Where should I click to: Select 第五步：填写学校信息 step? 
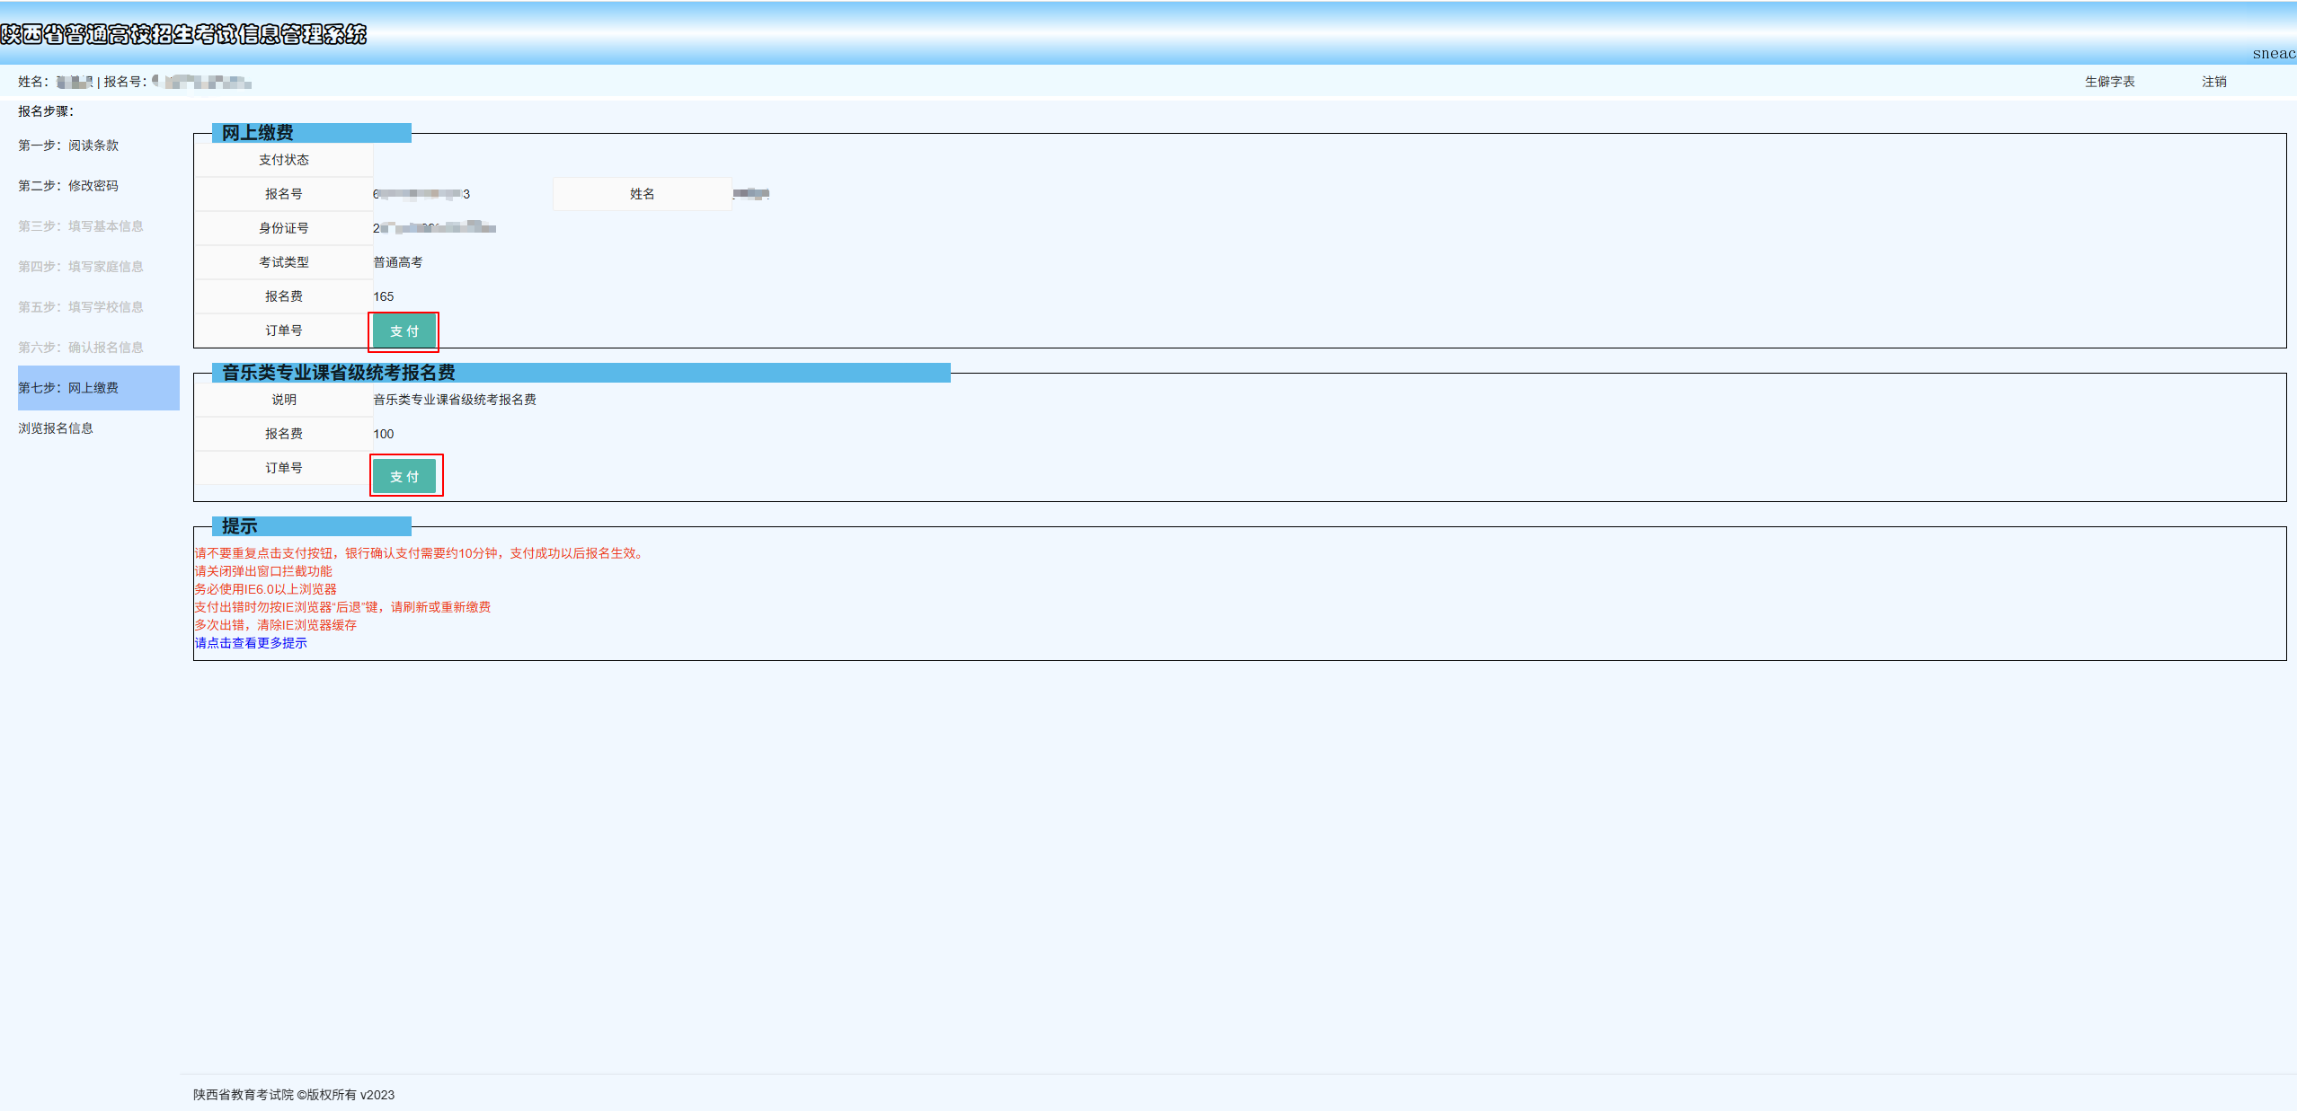tap(81, 307)
